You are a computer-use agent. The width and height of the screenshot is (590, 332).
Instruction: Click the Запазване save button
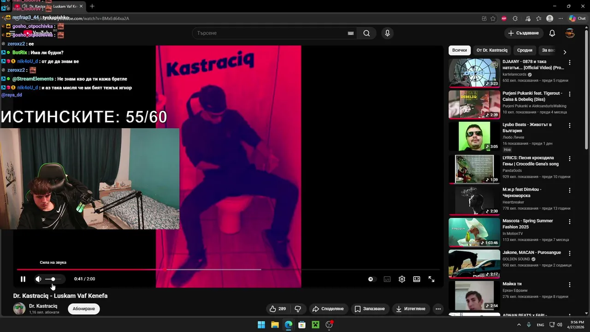click(370, 308)
